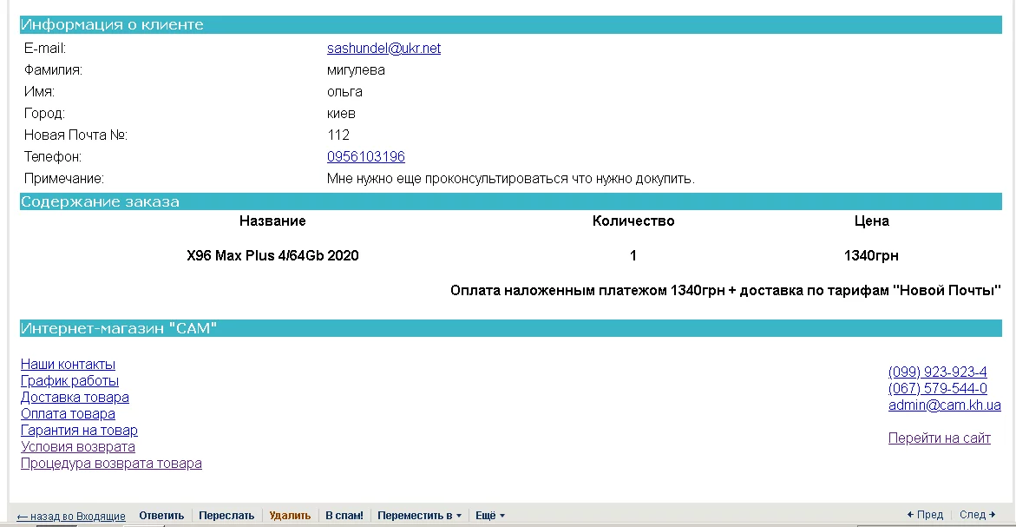Image resolution: width=1016 pixels, height=527 pixels.
Task: Select the surname value мигулева
Action: [x=356, y=70]
